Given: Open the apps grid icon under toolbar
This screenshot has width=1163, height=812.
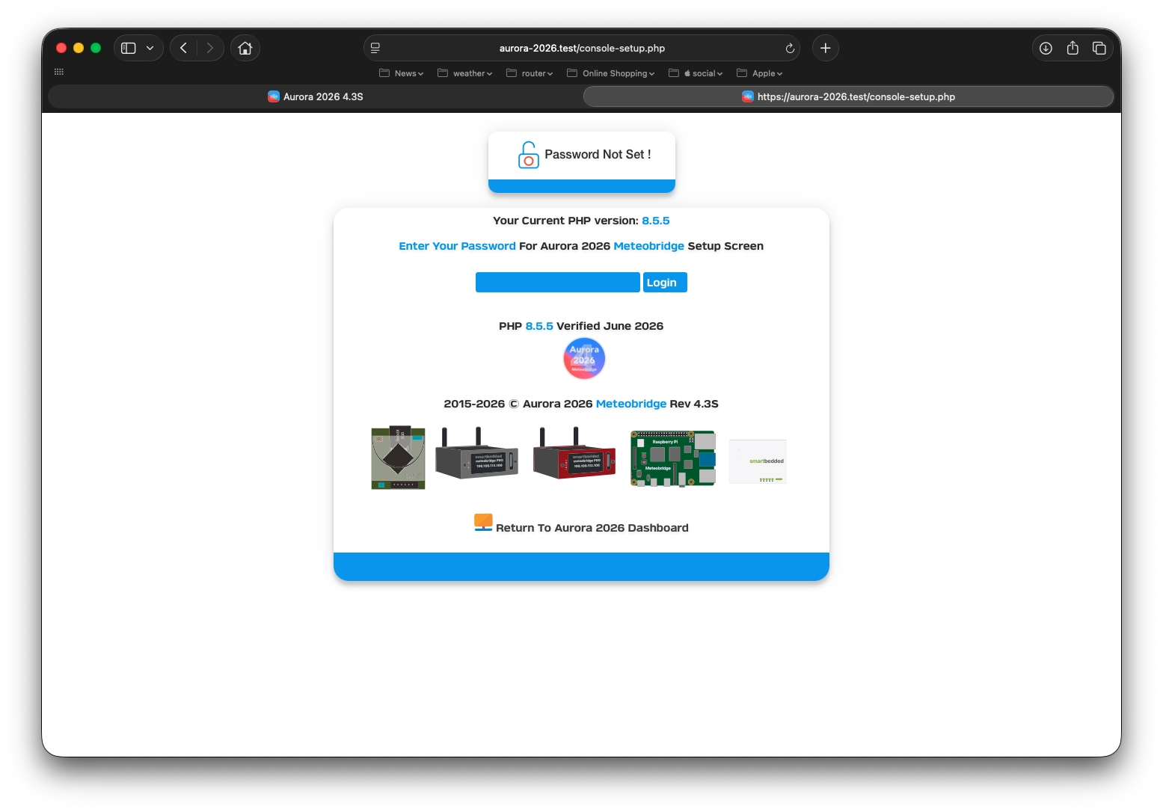Looking at the screenshot, I should [59, 72].
